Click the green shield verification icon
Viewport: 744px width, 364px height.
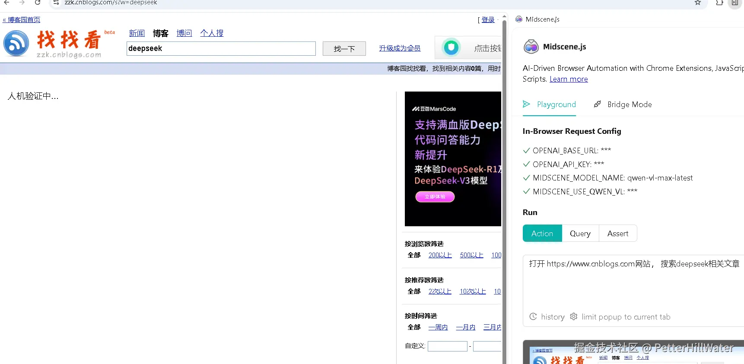[x=451, y=47]
